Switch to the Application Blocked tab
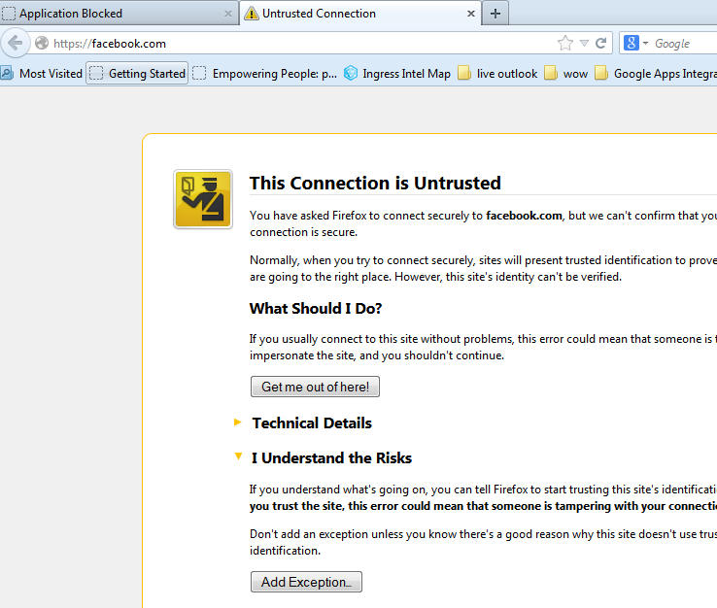 pyautogui.click(x=118, y=14)
